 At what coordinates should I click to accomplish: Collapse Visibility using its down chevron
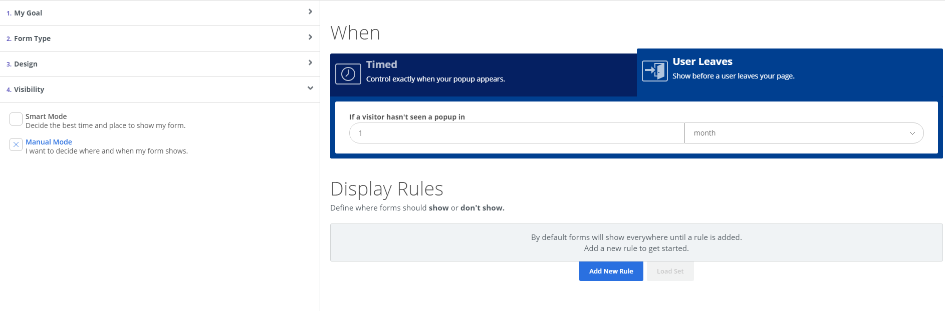point(310,88)
